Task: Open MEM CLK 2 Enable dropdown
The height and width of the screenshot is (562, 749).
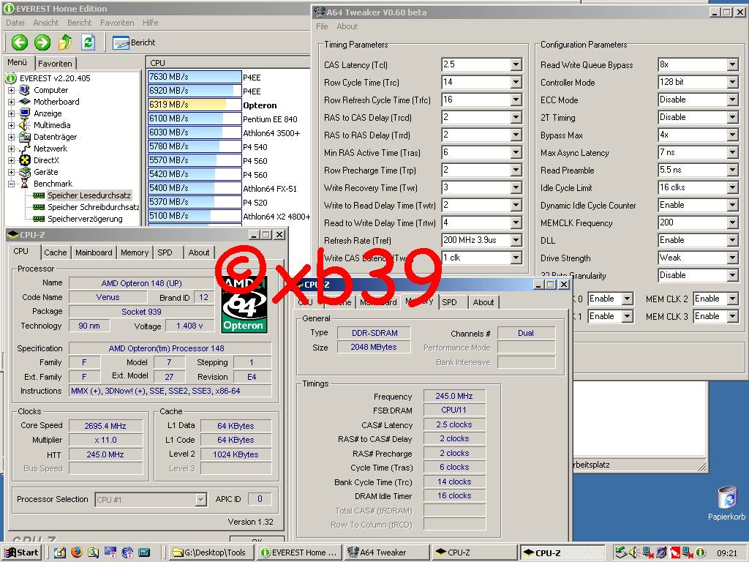Action: click(733, 299)
